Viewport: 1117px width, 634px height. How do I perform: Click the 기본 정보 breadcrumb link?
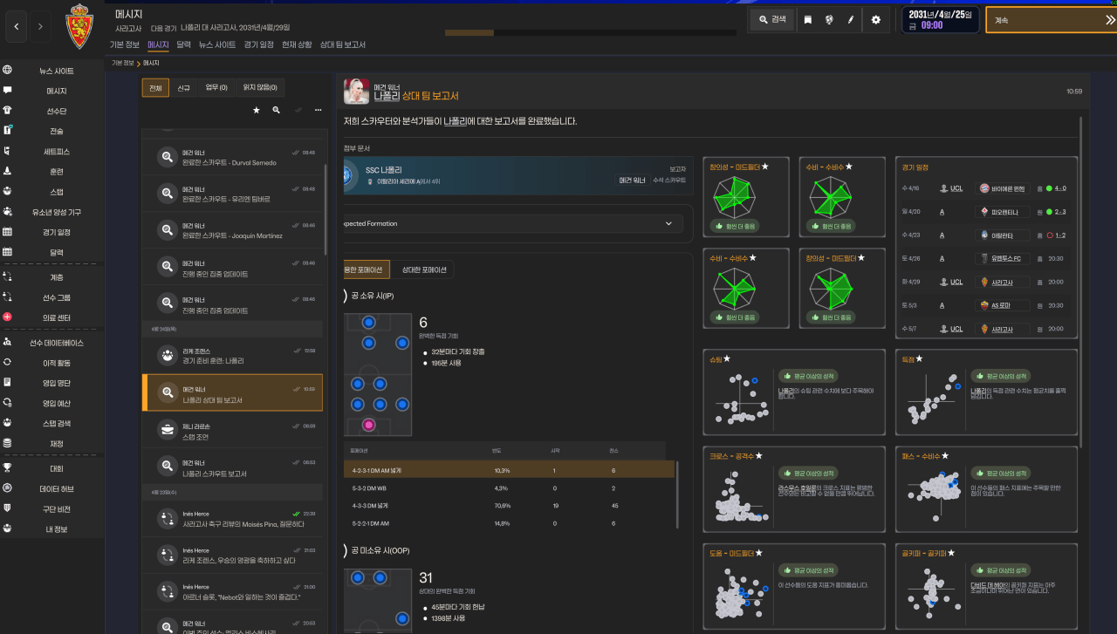coord(122,64)
